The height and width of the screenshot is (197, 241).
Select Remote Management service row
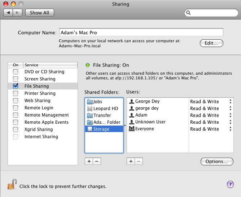pos(43,115)
